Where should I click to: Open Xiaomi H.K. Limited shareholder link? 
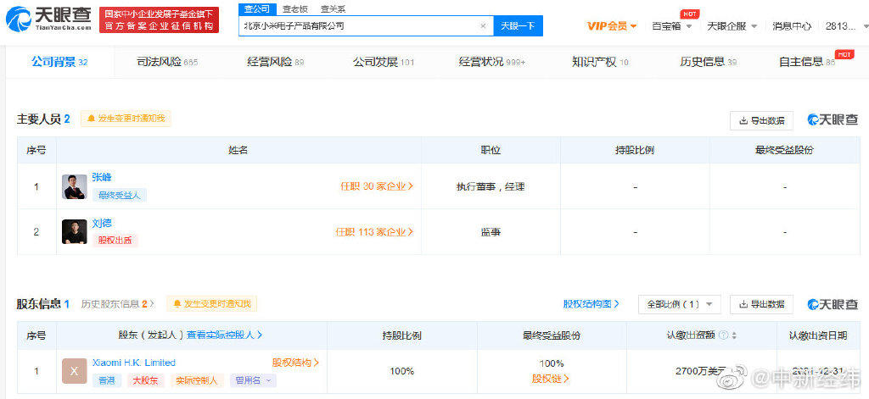pos(133,363)
